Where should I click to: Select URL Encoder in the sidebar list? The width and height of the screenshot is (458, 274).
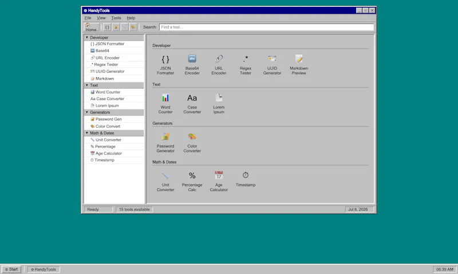[x=114, y=58]
